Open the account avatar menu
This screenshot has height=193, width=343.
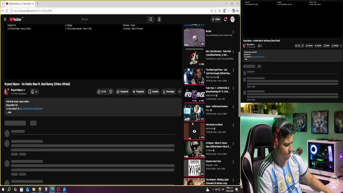pyautogui.click(x=232, y=19)
